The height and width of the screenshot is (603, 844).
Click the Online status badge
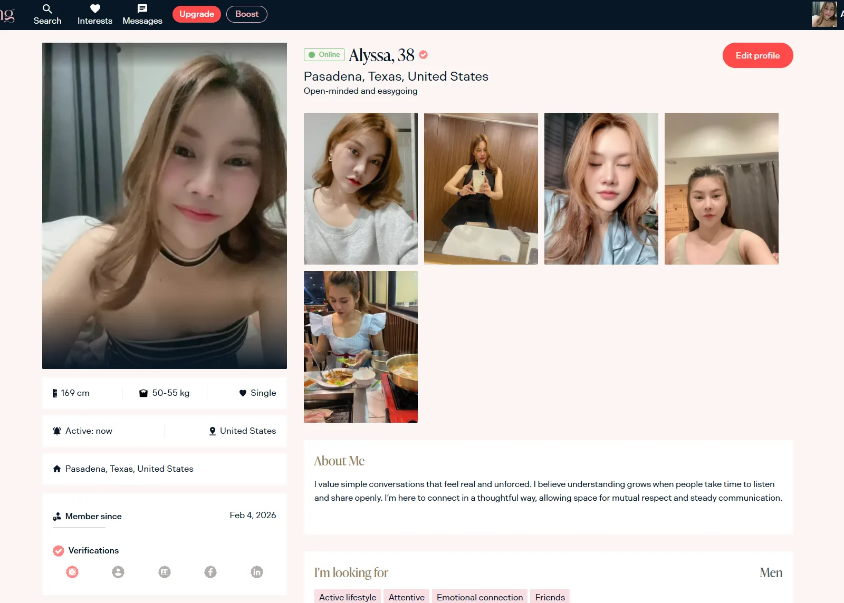(x=324, y=55)
